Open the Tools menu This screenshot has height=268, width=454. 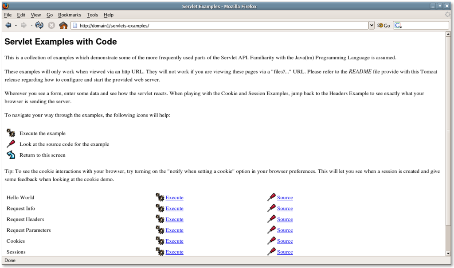[x=92, y=15]
